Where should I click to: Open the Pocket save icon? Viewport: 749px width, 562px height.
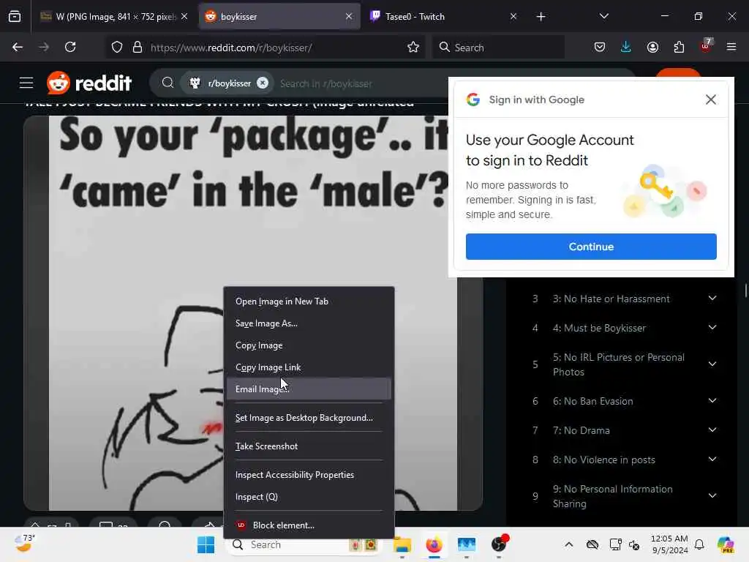pyautogui.click(x=600, y=47)
